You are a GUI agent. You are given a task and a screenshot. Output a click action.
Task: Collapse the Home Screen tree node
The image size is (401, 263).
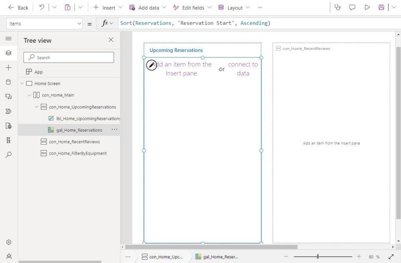[22, 83]
